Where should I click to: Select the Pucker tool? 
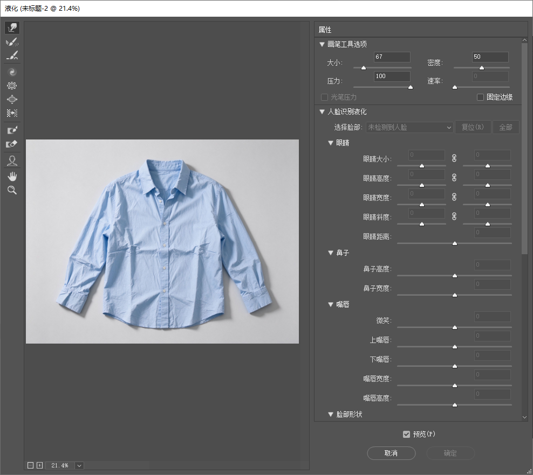pos(12,86)
